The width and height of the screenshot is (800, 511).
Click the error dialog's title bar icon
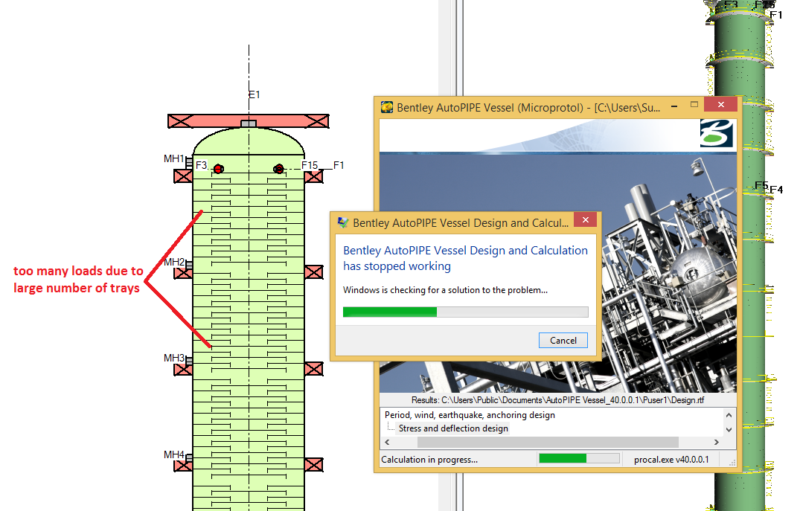tap(343, 222)
